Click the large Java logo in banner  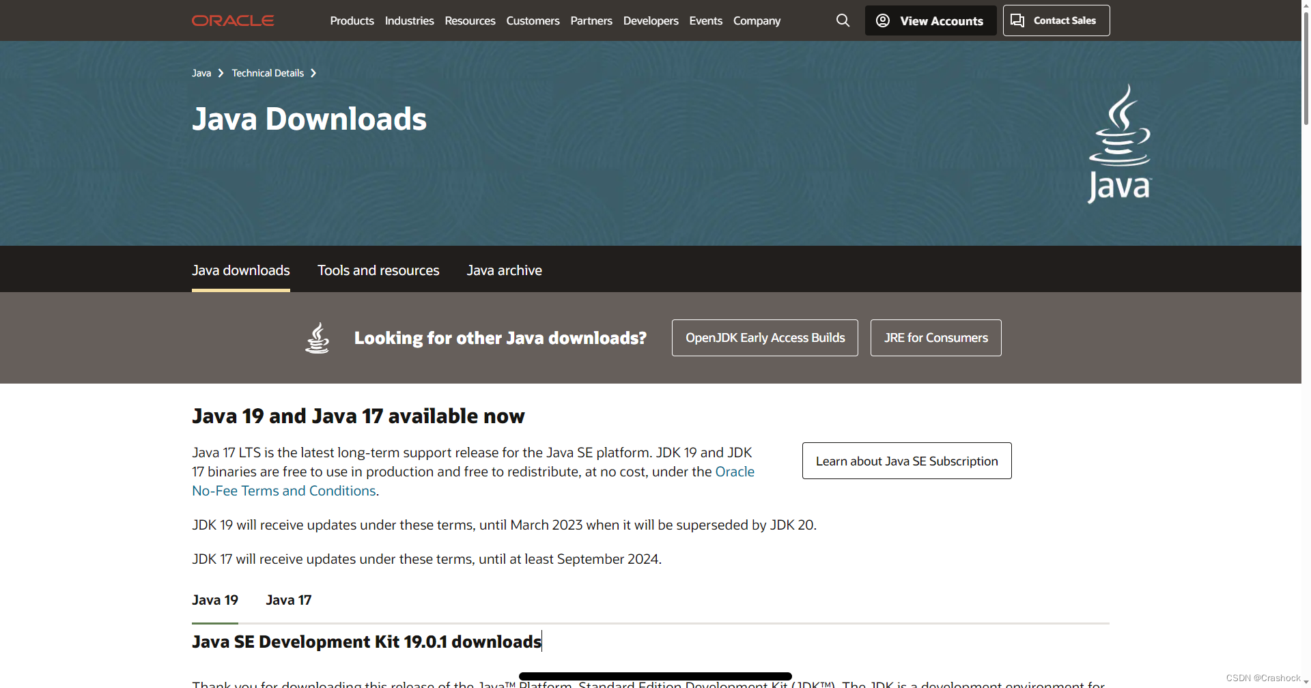[1120, 143]
